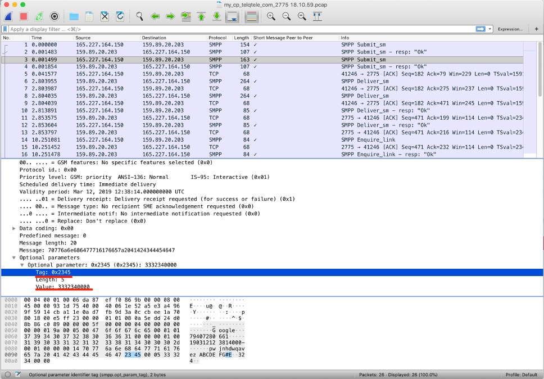Open capture options gear icon
Viewport: 544px width, 379px height.
(x=55, y=16)
